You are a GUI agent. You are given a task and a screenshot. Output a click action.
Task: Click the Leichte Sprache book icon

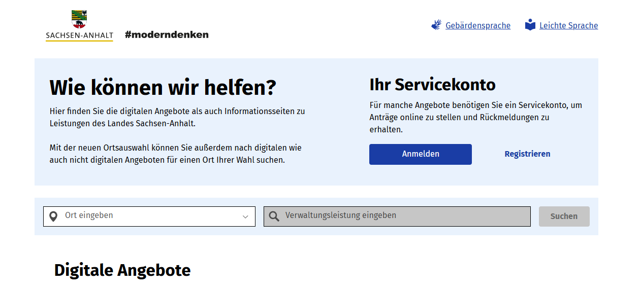(530, 25)
